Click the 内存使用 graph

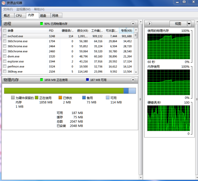click(x=169, y=82)
